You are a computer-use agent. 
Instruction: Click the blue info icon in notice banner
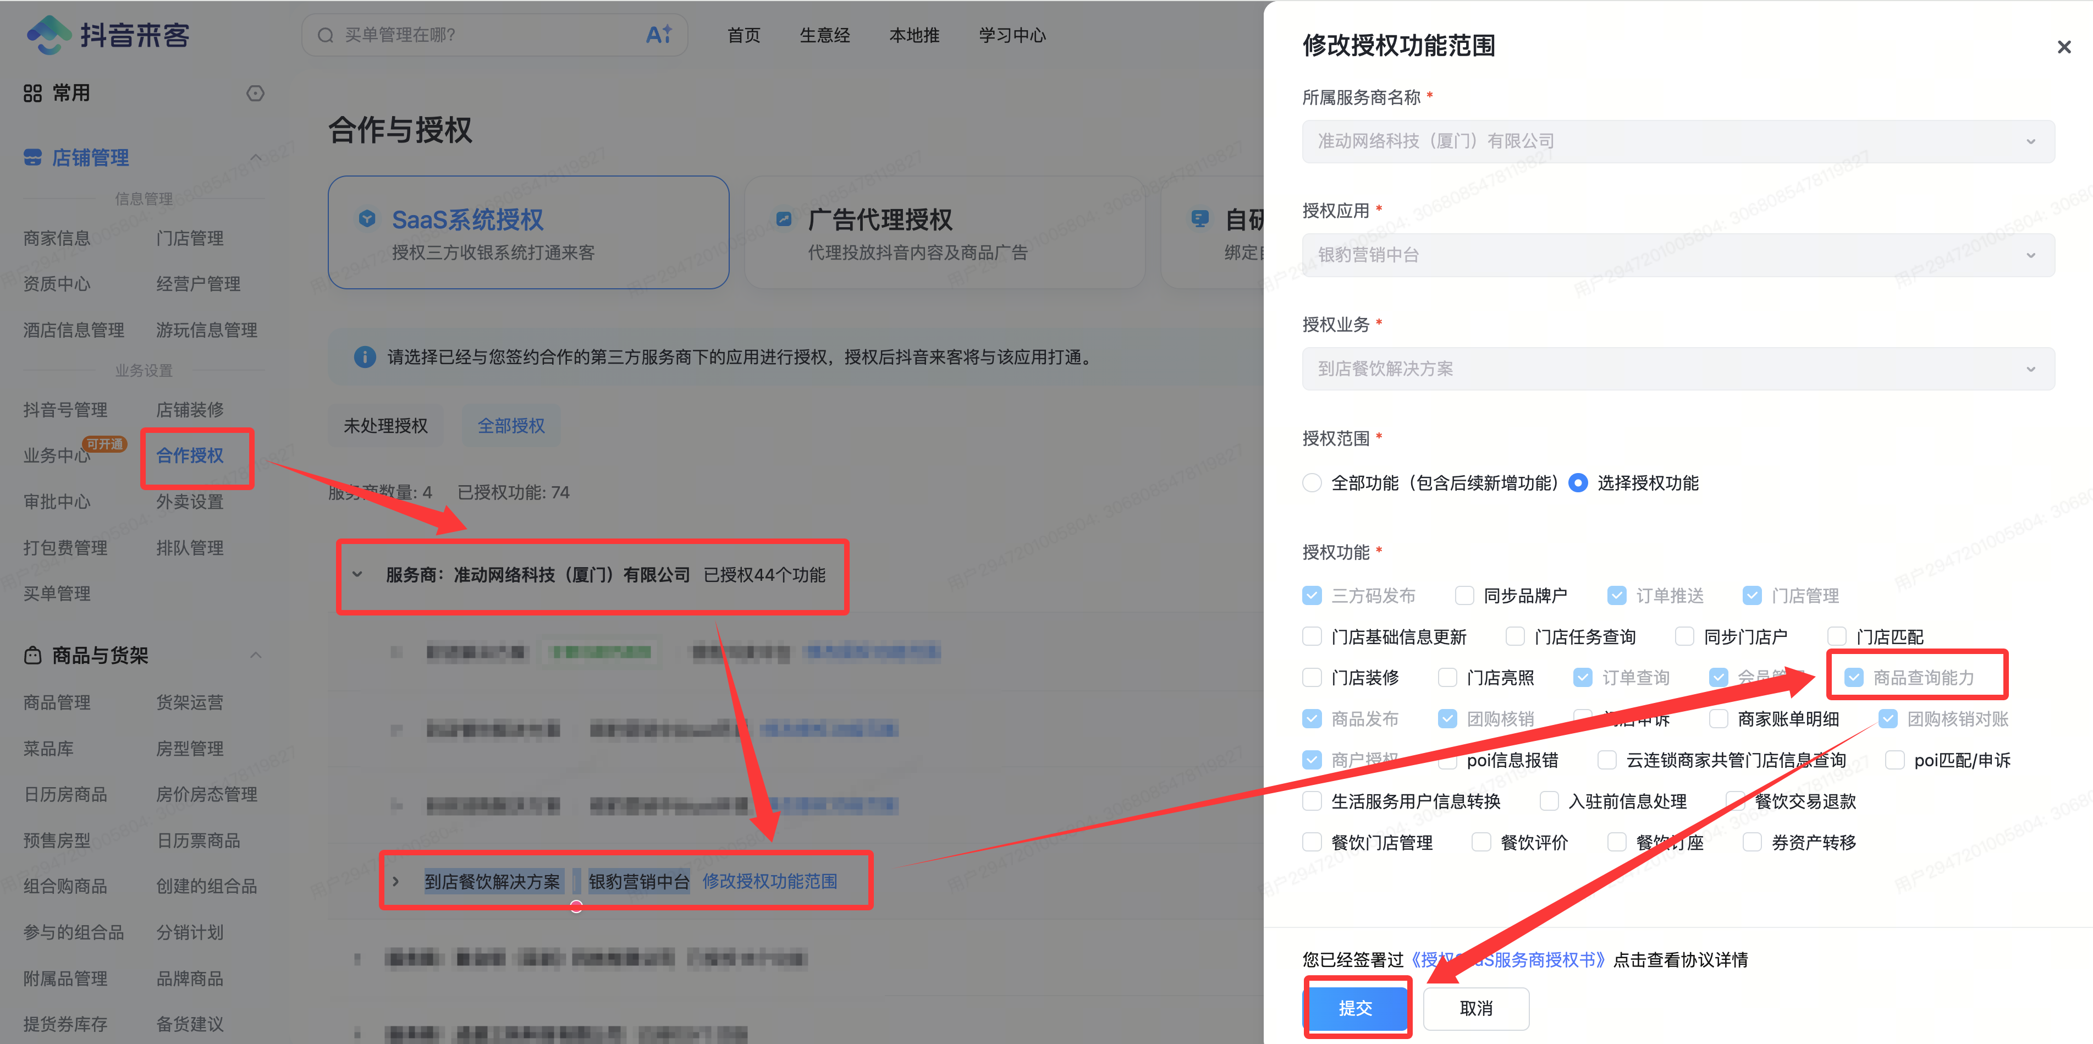pos(365,356)
